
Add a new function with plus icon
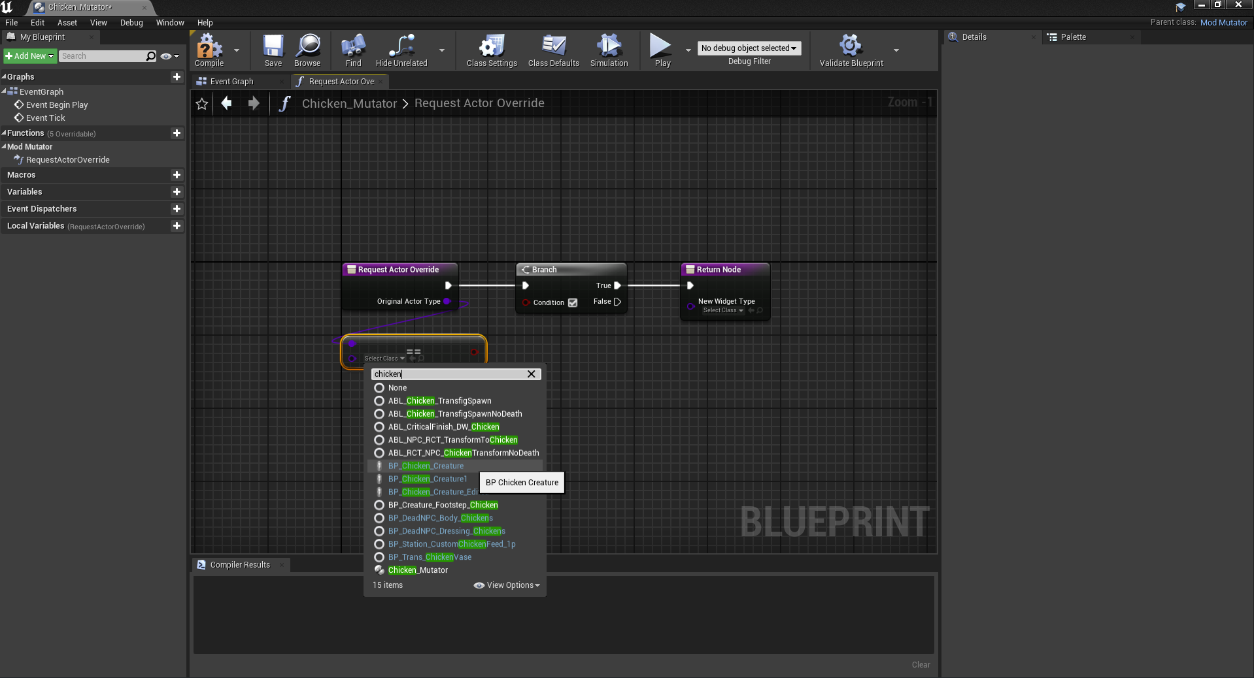click(x=177, y=133)
